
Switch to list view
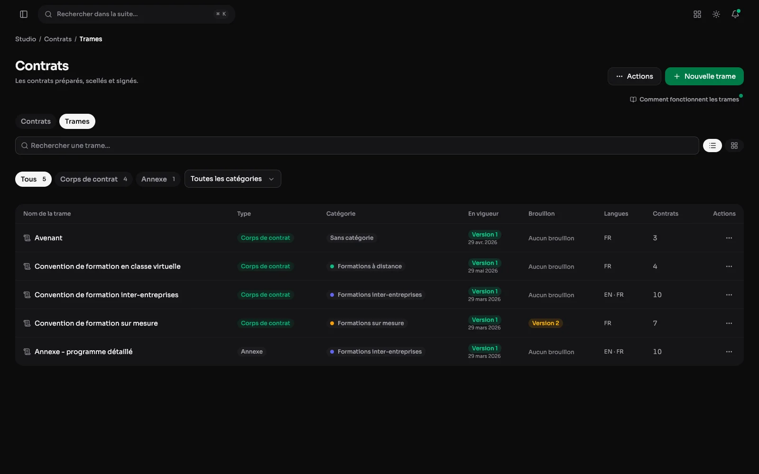click(x=713, y=146)
